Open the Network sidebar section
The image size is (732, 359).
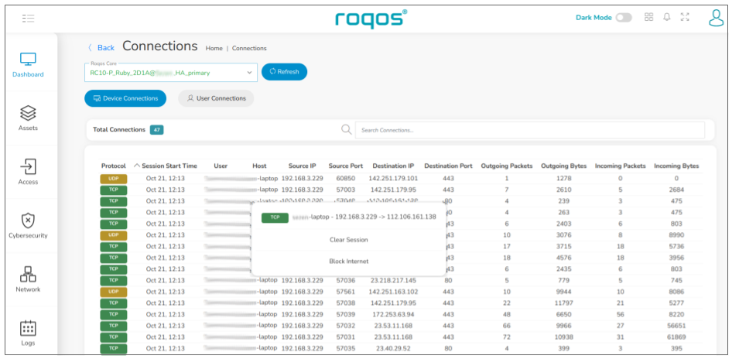pyautogui.click(x=28, y=275)
